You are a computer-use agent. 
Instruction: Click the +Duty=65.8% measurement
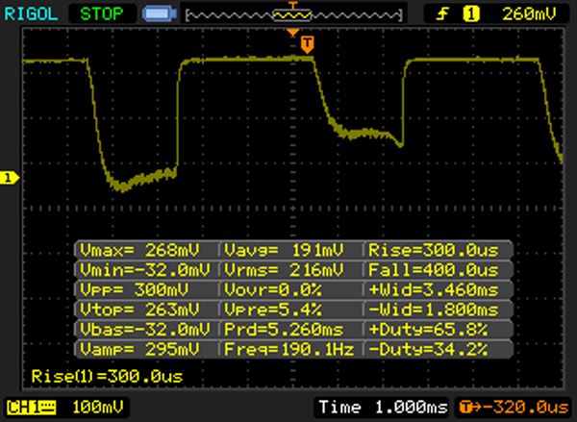click(x=428, y=329)
